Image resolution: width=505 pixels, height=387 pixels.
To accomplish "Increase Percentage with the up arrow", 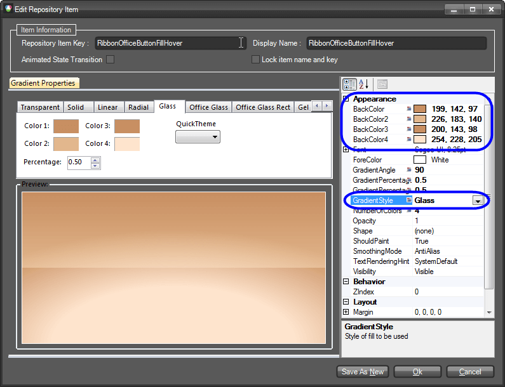I will tap(95, 160).
